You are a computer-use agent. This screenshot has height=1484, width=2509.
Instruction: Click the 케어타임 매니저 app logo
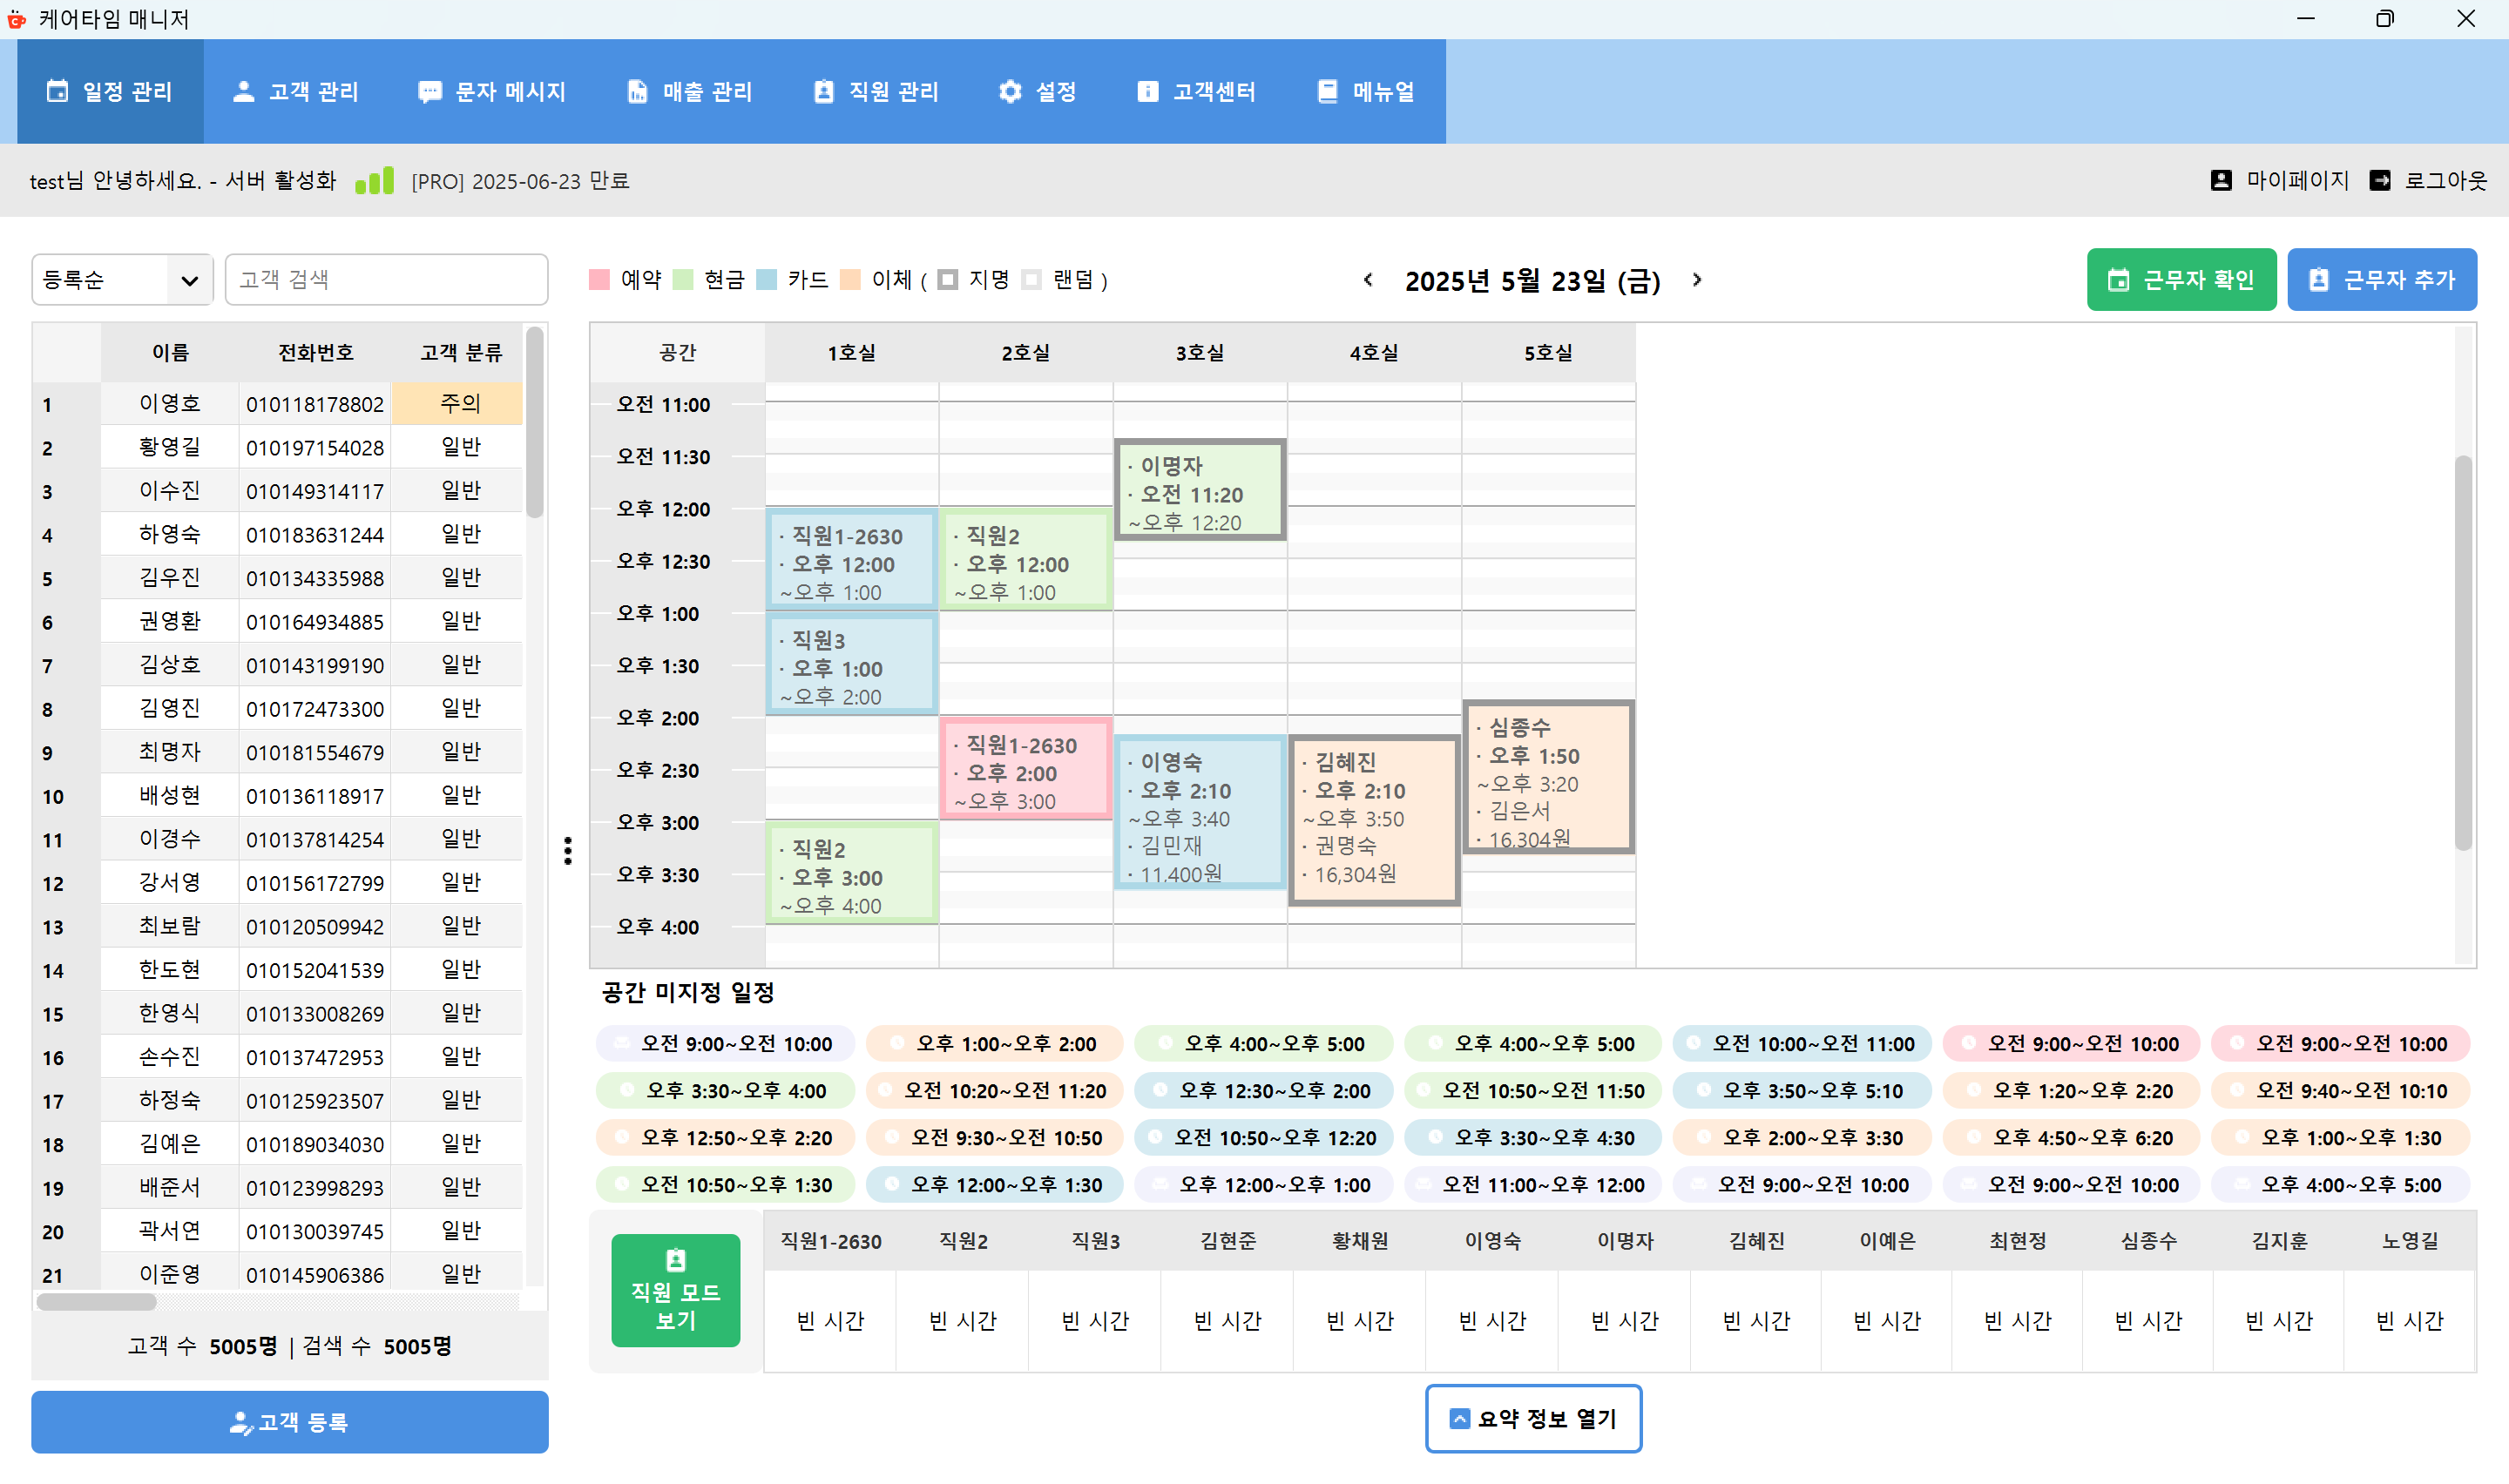(16, 18)
